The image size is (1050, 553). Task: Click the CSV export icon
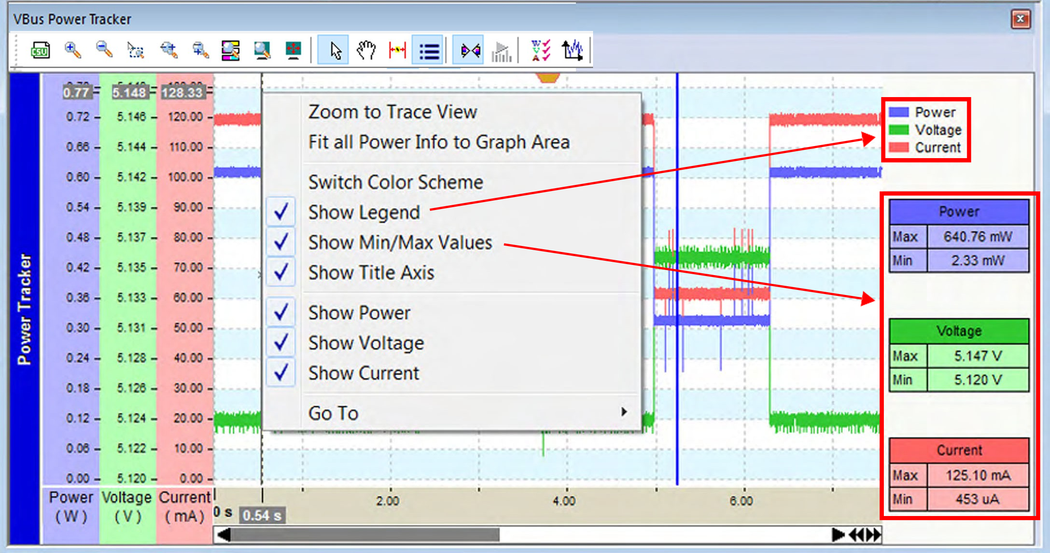(40, 50)
